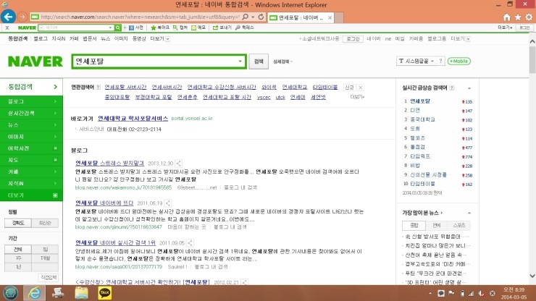Screen dimensions: 536x301
Task: Go back with the IE back arrow
Action: click(x=8, y=17)
